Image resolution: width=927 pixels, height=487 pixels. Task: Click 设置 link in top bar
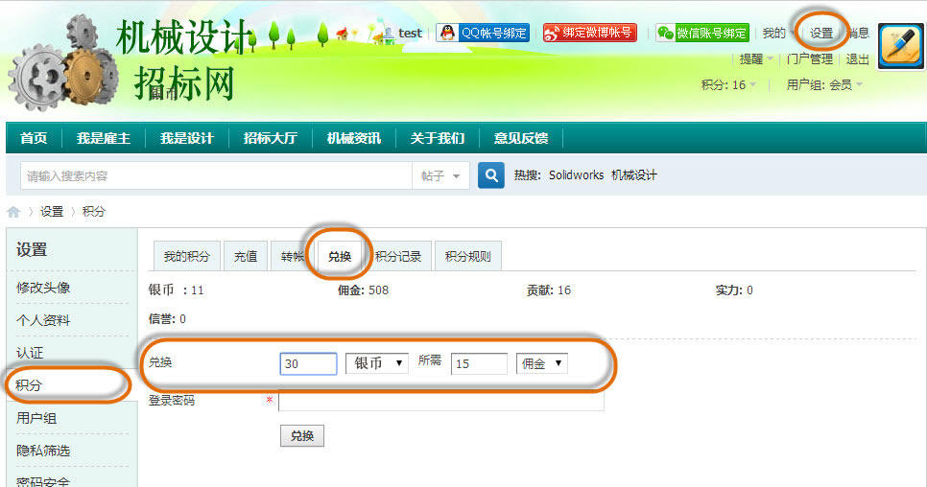point(821,33)
